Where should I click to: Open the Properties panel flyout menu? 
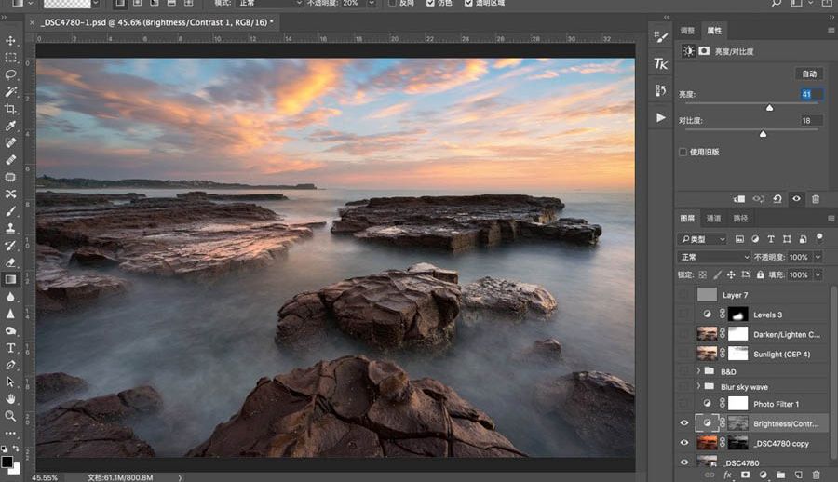[x=831, y=31]
